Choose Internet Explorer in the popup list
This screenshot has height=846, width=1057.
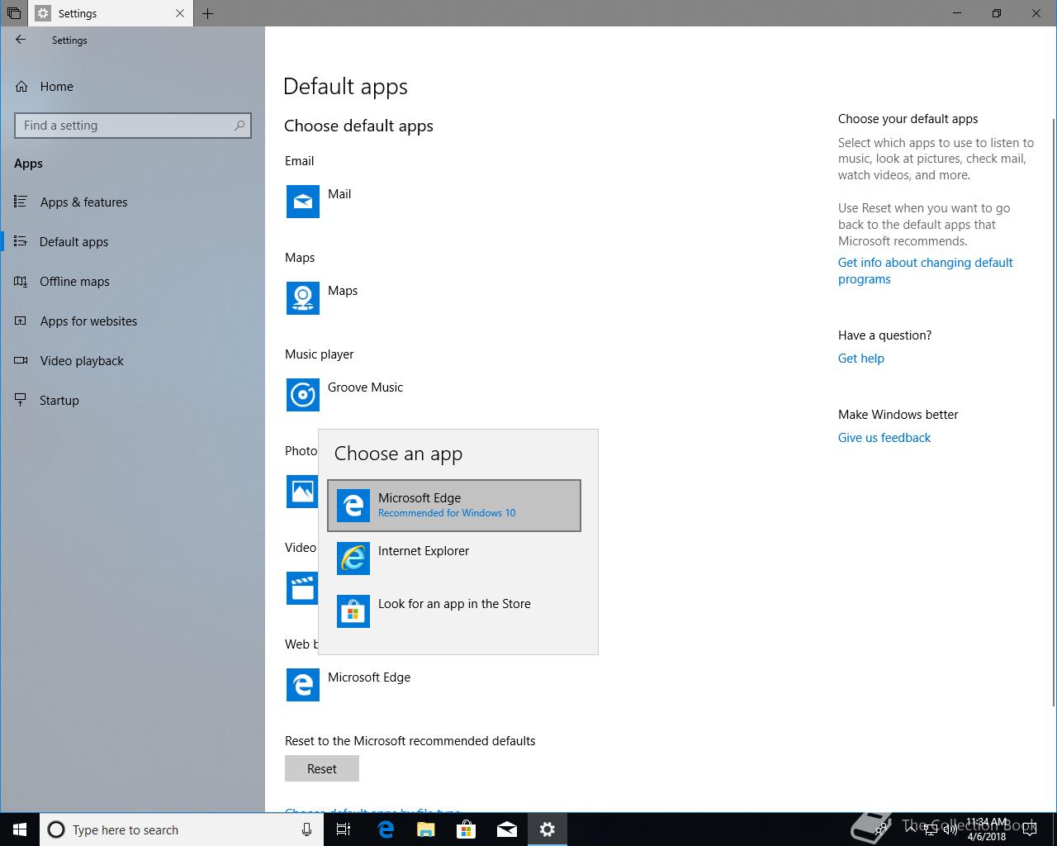pos(454,558)
